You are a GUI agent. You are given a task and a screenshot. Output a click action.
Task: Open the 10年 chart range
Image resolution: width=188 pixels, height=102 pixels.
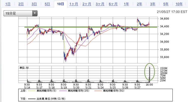pyautogui.click(x=179, y=4)
